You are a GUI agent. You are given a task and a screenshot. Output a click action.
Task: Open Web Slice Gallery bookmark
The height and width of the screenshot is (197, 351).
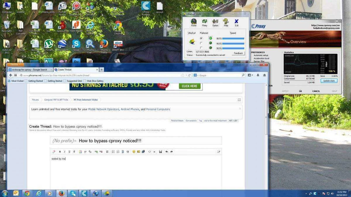click(93, 81)
